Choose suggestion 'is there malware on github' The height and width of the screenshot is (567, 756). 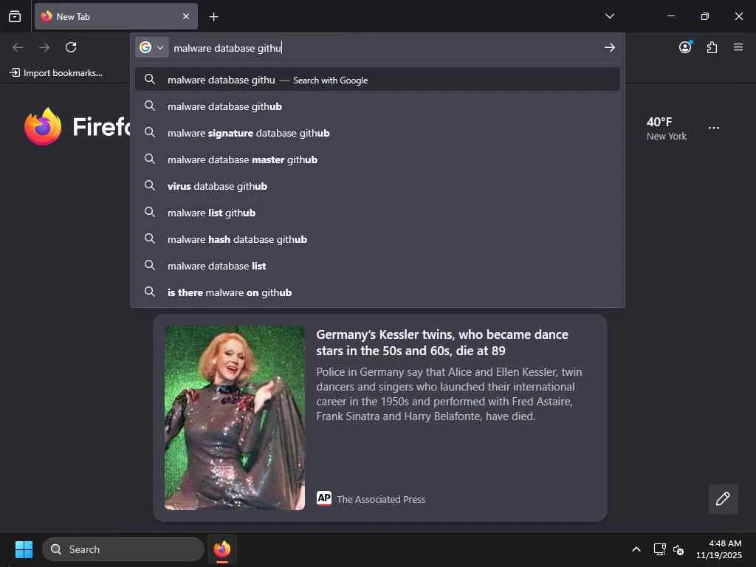377,292
